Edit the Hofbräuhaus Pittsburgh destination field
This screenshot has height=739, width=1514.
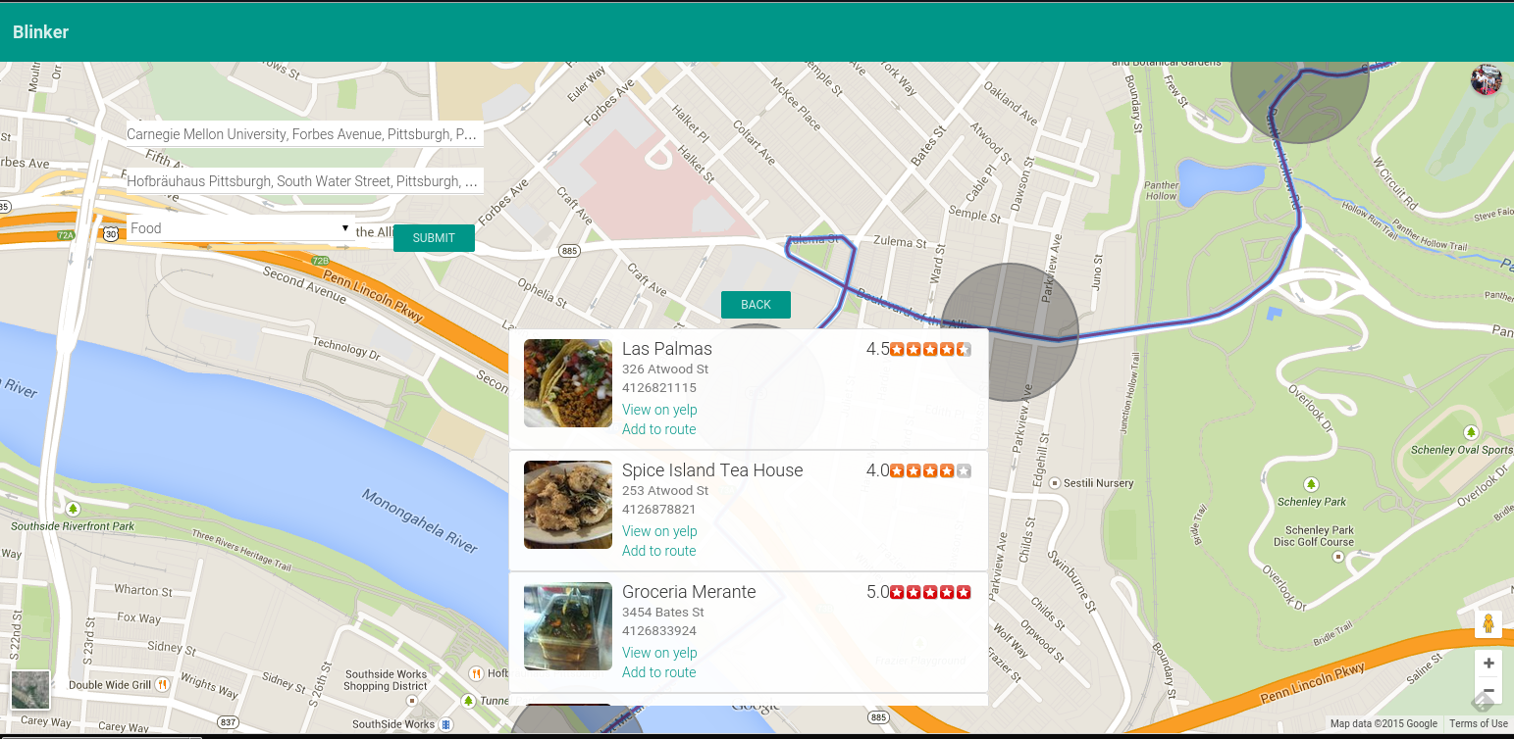[304, 181]
